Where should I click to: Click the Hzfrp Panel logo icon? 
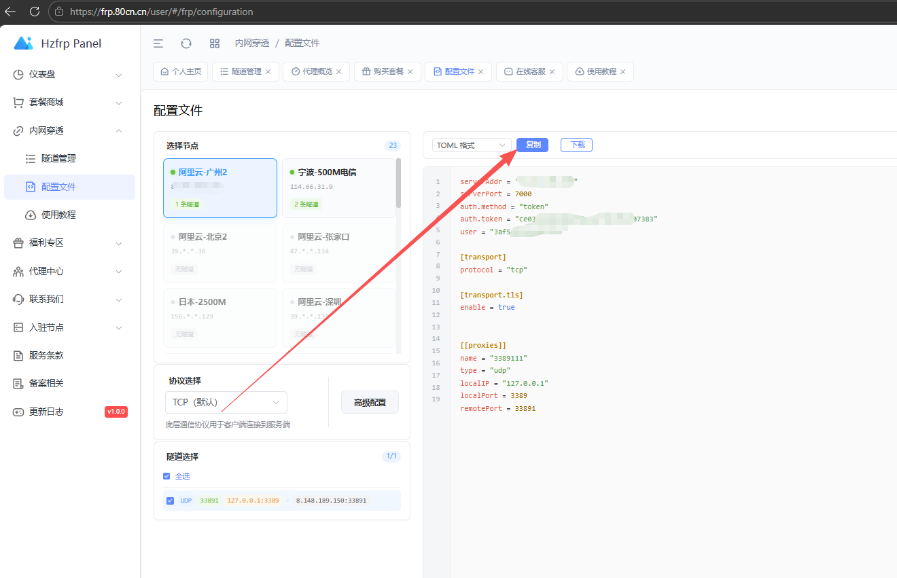[24, 43]
